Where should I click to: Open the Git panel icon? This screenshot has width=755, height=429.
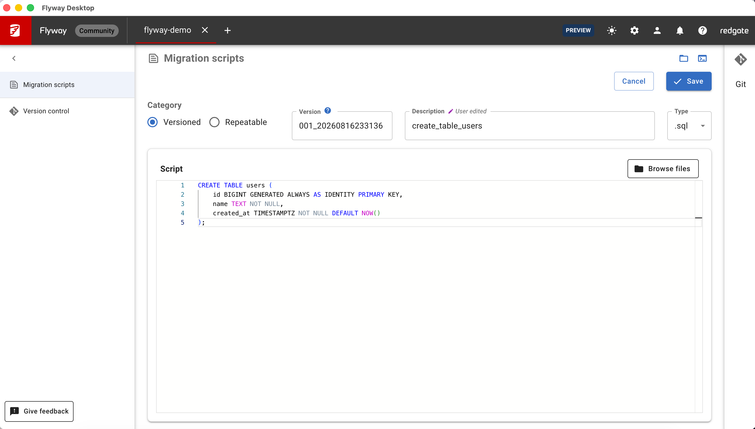click(740, 60)
